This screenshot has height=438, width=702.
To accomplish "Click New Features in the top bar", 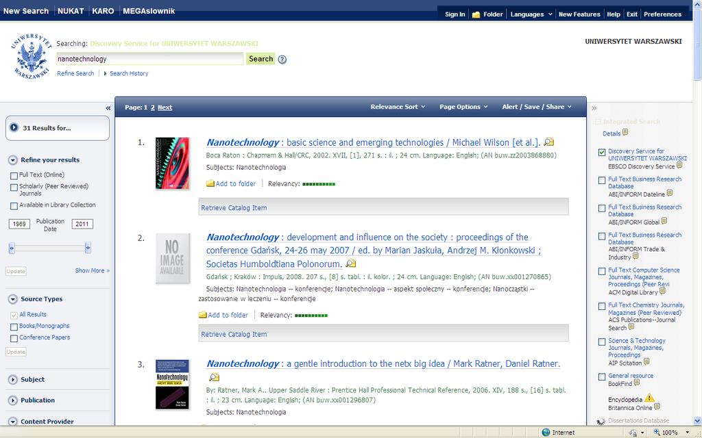I will (x=579, y=14).
